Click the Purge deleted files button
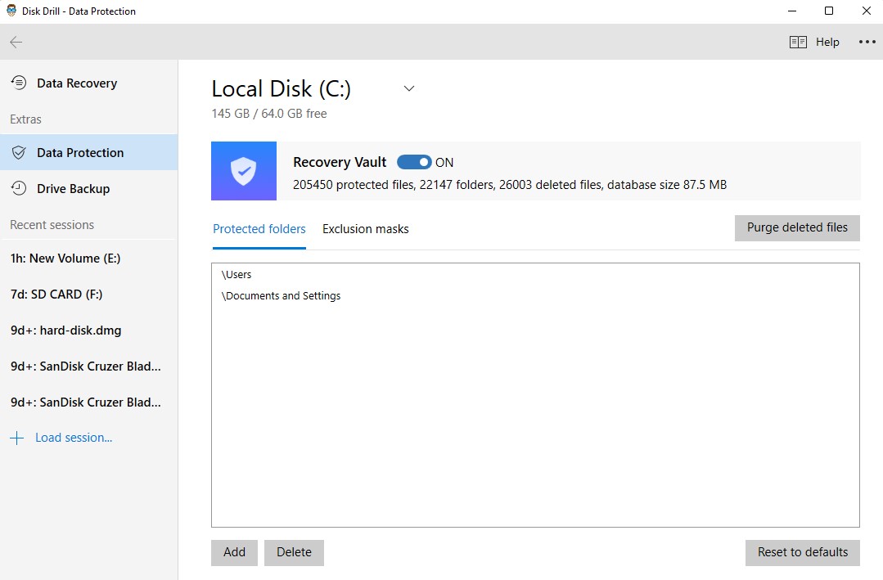This screenshot has height=580, width=883. click(797, 227)
